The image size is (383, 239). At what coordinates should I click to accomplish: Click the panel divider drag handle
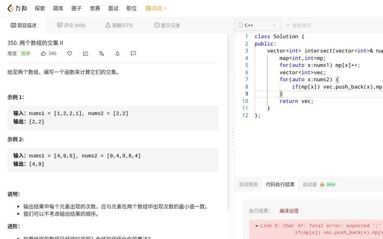(x=232, y=137)
